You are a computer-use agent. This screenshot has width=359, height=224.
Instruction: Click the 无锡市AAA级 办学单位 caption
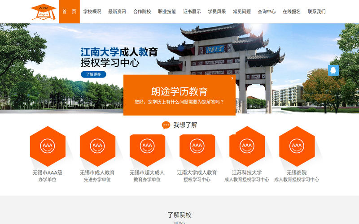pyautogui.click(x=48, y=176)
